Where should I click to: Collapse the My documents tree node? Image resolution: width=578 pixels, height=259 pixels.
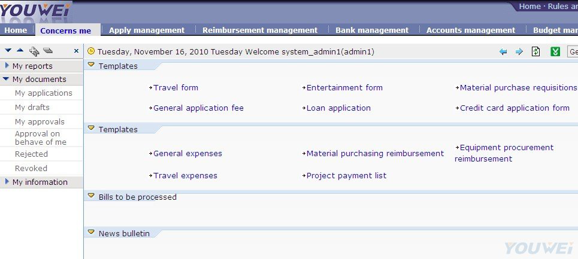(6, 79)
